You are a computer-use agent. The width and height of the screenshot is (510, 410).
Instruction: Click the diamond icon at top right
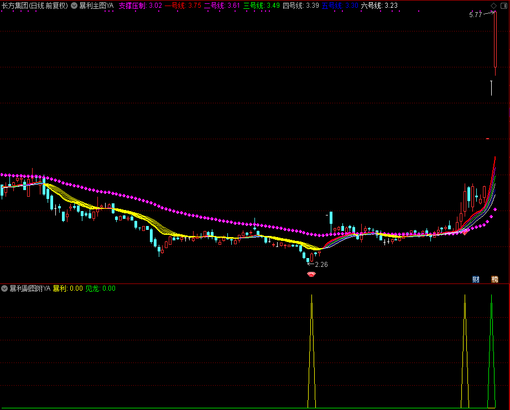(x=493, y=6)
